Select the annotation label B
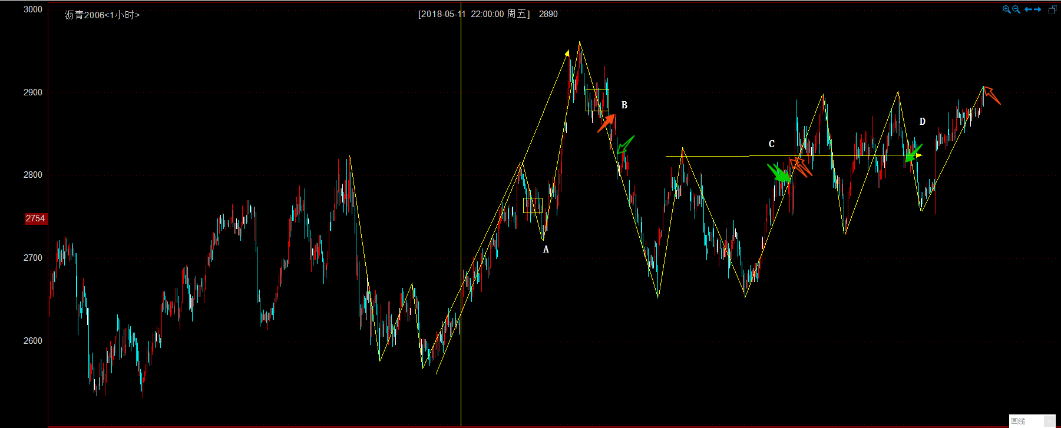This screenshot has height=428, width=1061. 624,105
